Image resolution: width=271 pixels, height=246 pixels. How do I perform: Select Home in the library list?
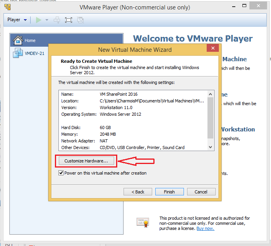67,40
